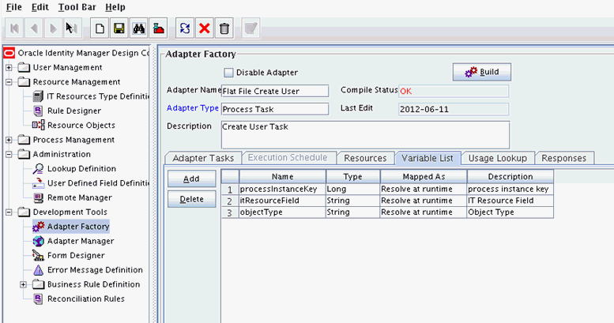Select the processInstanceKey variable cell
The width and height of the screenshot is (614, 323).
[282, 189]
